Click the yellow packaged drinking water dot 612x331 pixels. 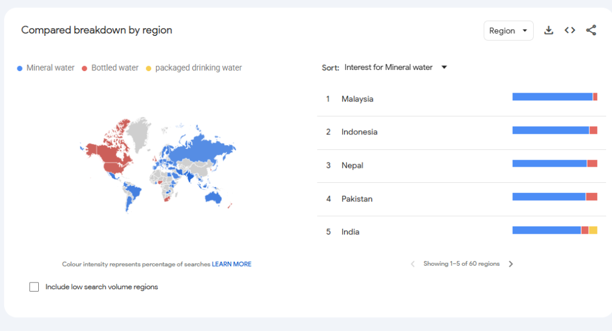[148, 68]
